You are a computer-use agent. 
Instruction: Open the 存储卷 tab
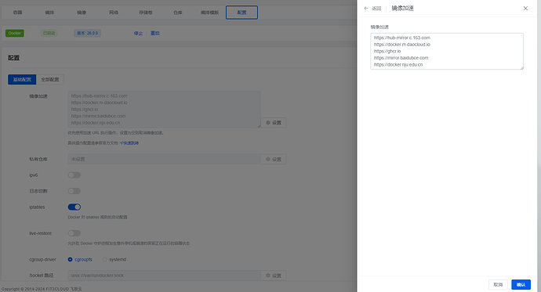tap(146, 13)
